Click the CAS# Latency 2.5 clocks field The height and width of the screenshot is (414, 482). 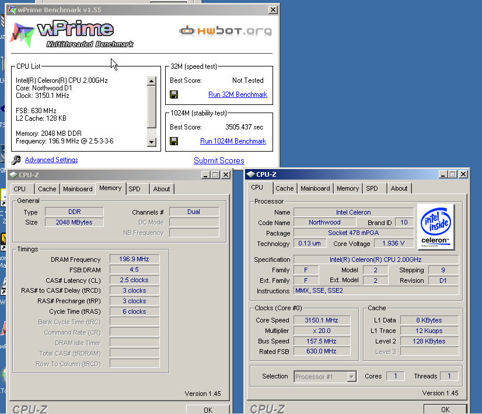click(x=134, y=280)
